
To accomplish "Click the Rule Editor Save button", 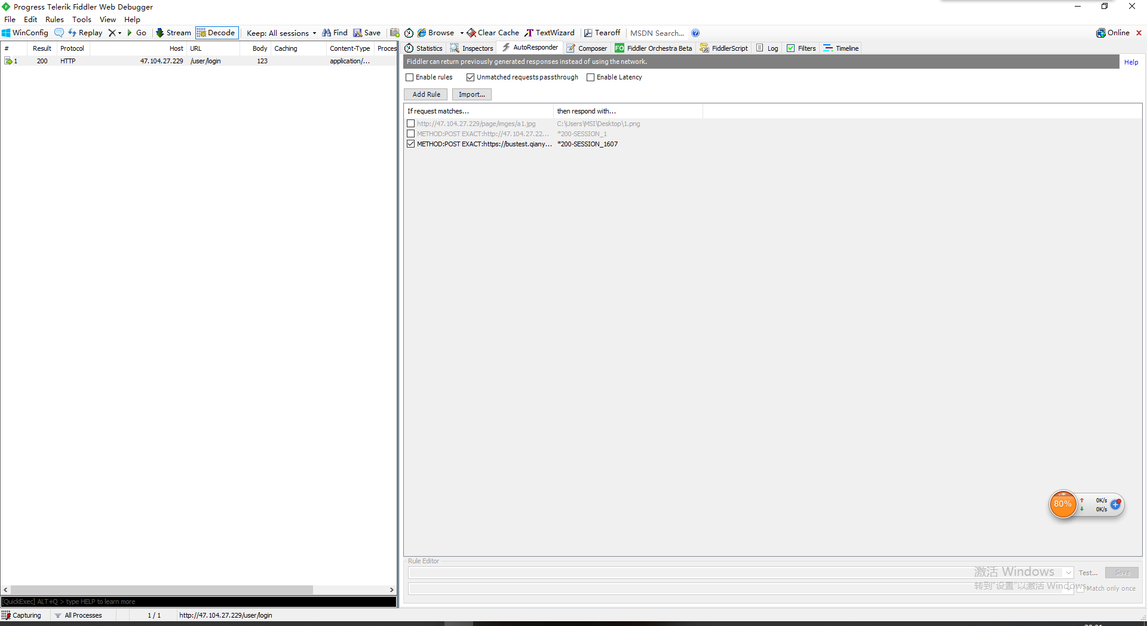I will pyautogui.click(x=1122, y=573).
